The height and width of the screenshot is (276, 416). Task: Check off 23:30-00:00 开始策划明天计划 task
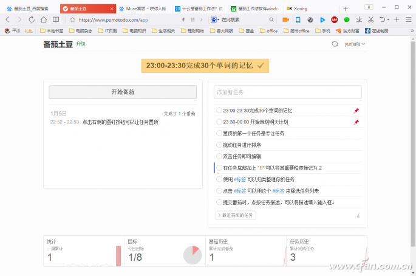coord(219,122)
